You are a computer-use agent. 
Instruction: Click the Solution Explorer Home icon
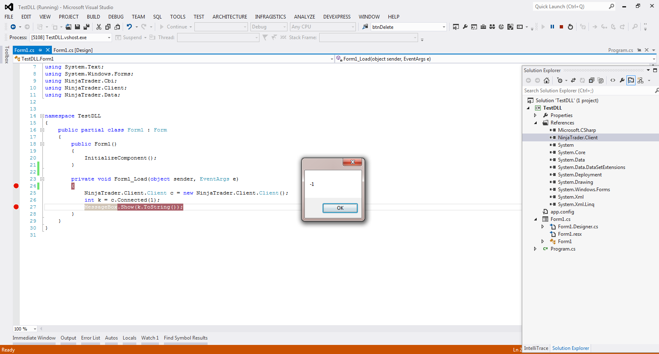[547, 80]
